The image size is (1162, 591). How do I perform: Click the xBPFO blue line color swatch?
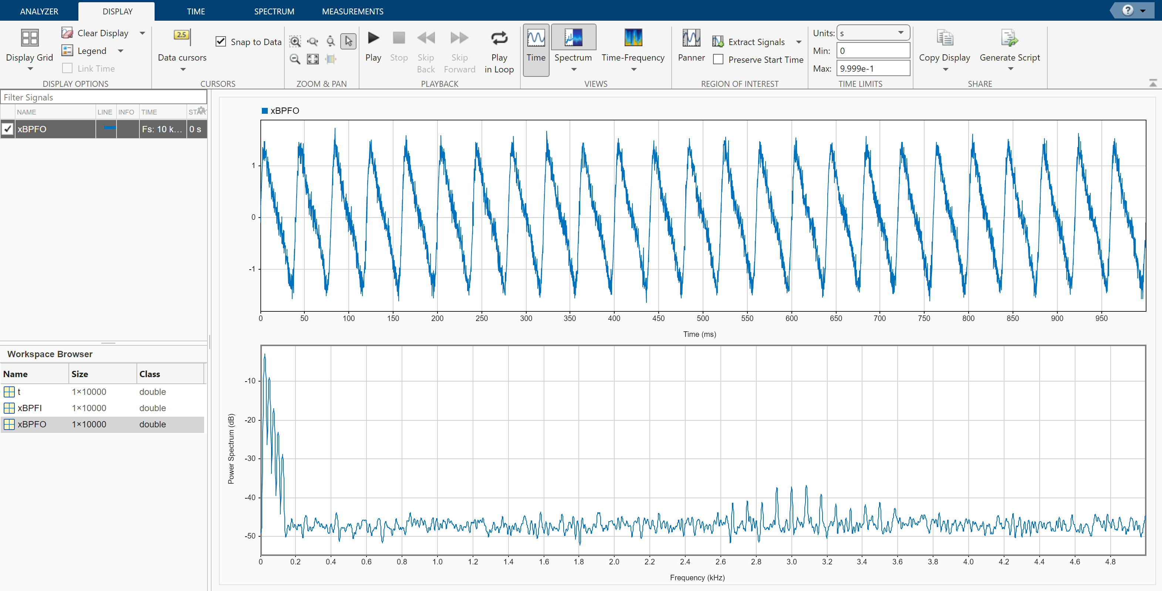(109, 128)
